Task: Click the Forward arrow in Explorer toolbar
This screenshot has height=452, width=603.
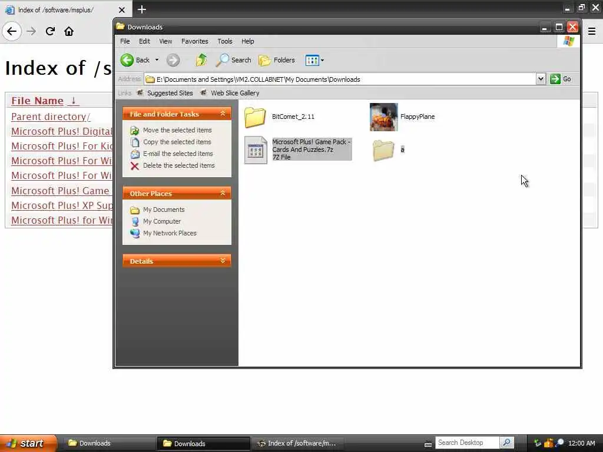Action: point(173,60)
